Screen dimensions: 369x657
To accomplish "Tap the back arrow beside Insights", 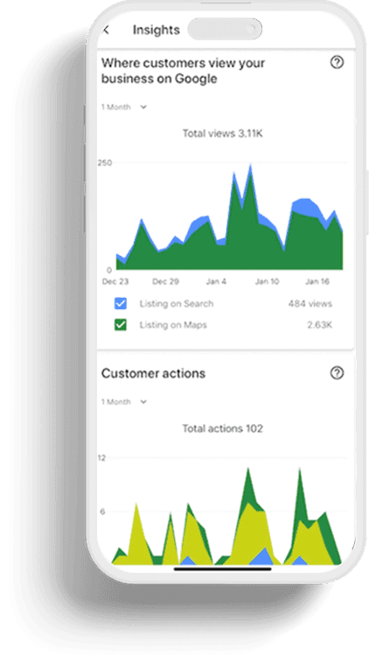I will point(106,30).
